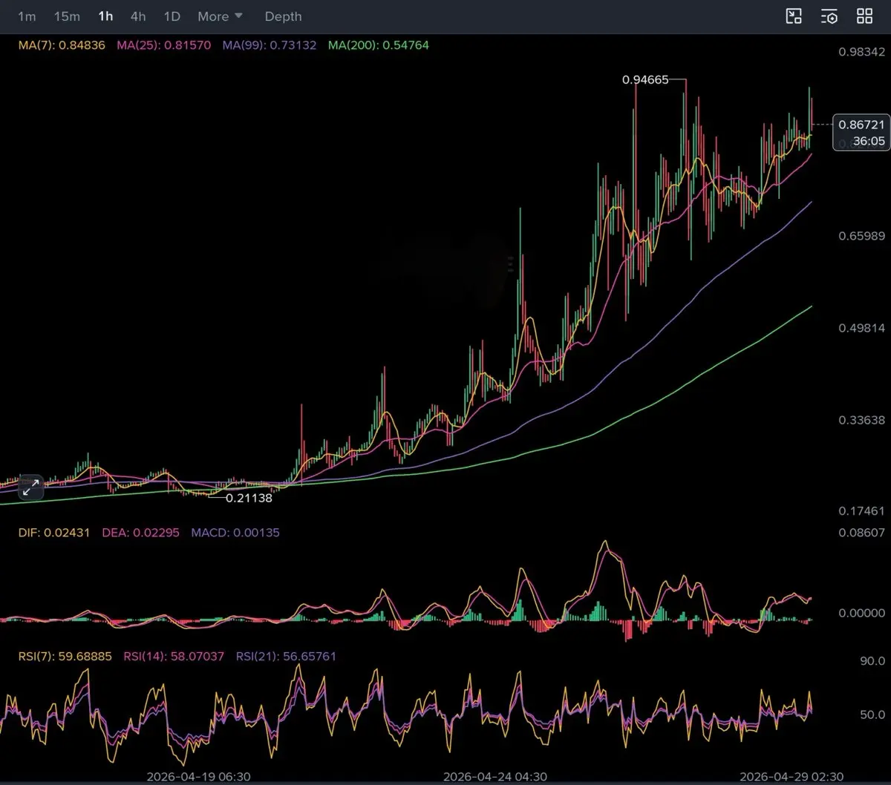Click the RSI(7): 59.68885 label
Image resolution: width=891 pixels, height=785 pixels.
[x=65, y=657]
